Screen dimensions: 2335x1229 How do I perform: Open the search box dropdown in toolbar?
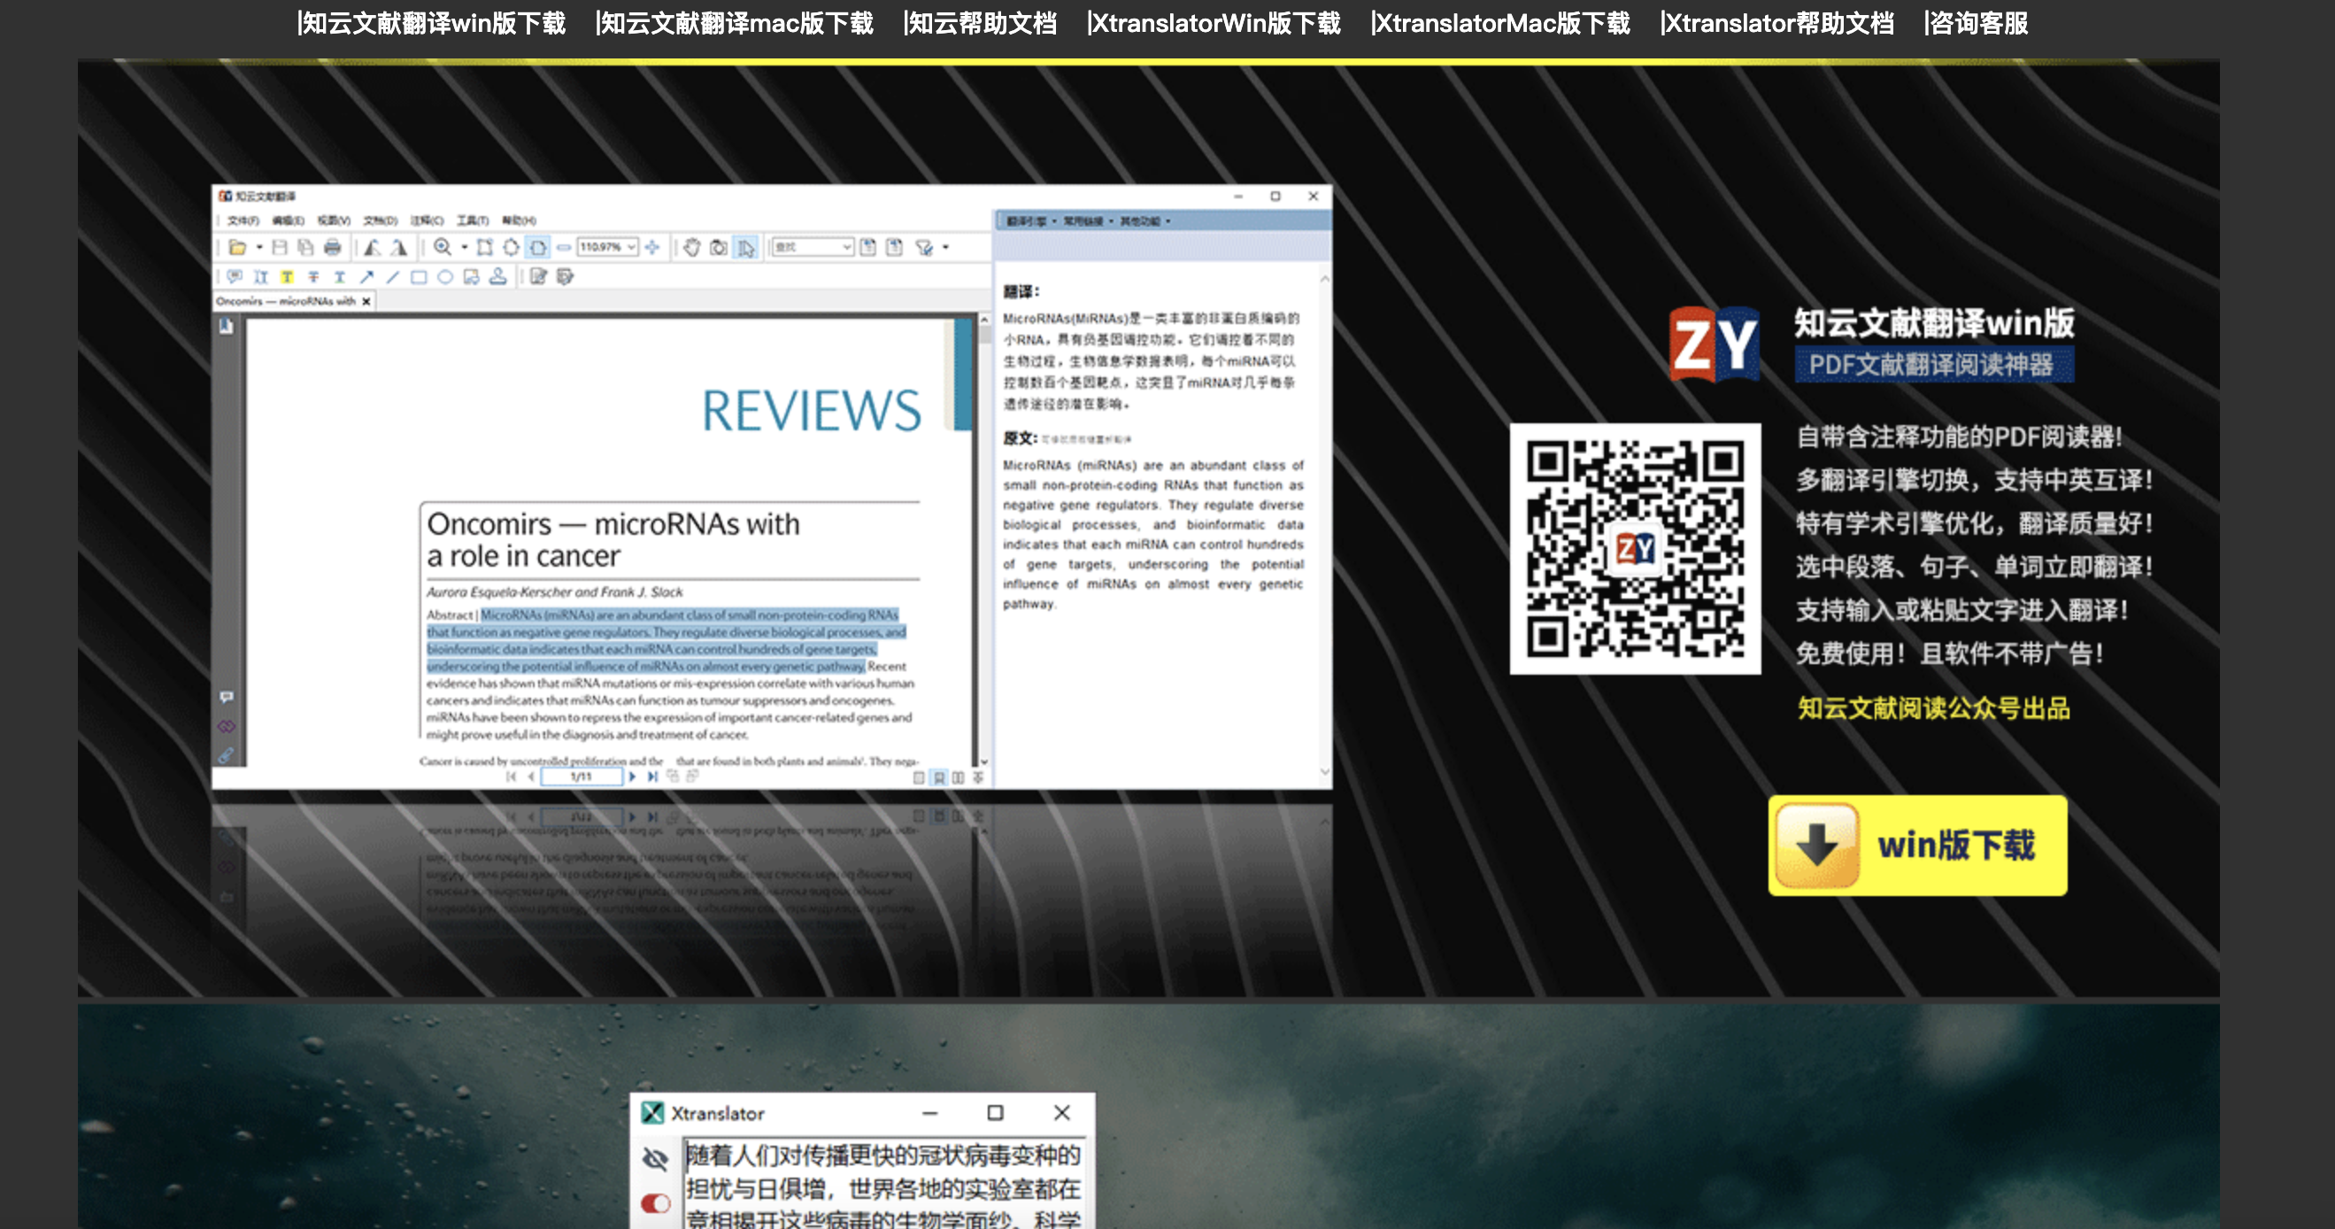pos(846,247)
